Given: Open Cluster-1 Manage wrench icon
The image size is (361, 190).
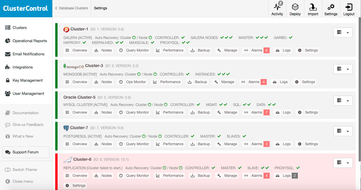Looking at the screenshot, I should point(219,50).
